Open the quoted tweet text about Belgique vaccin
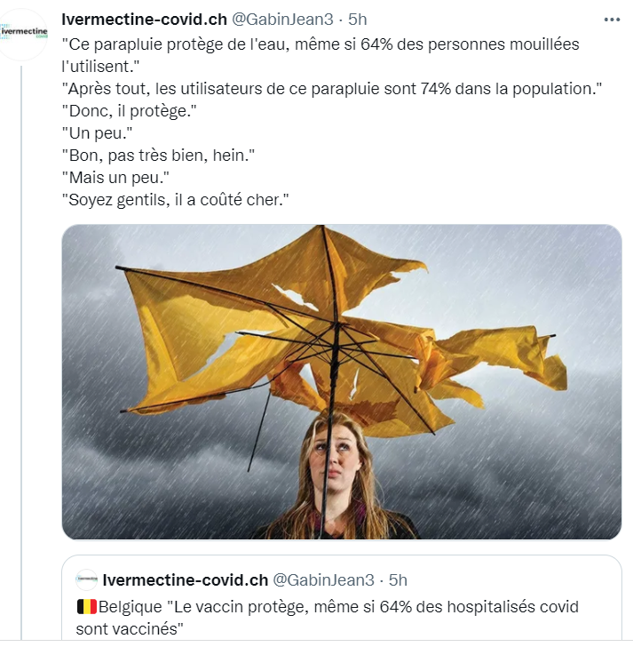The width and height of the screenshot is (633, 647). (x=328, y=618)
